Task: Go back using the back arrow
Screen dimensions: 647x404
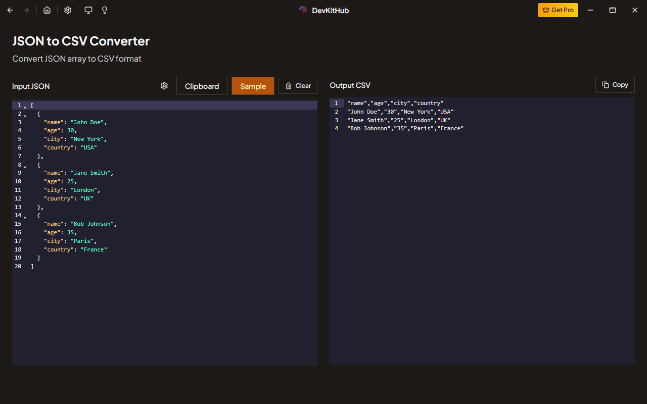Action: point(10,10)
